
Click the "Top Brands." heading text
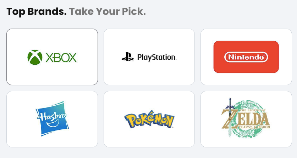[36, 12]
